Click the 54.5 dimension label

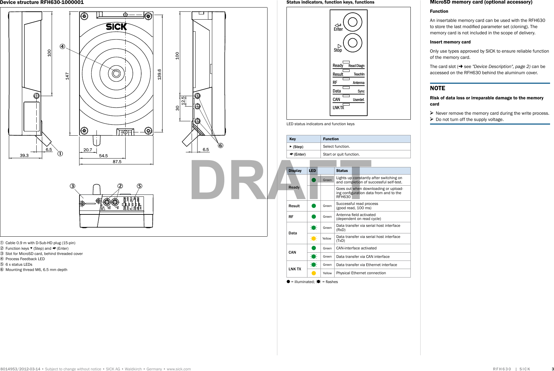click(103, 156)
